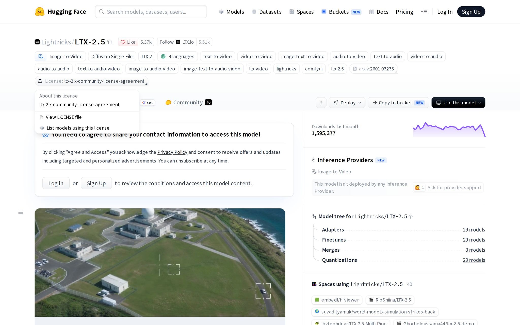Open the arxiv:2601.03233 paper tag
Screen dimensions: 520x325
[373, 69]
